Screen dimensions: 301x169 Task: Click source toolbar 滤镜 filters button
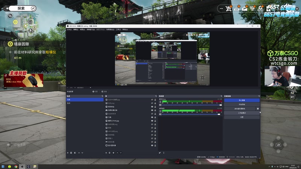pyautogui.click(x=104, y=92)
